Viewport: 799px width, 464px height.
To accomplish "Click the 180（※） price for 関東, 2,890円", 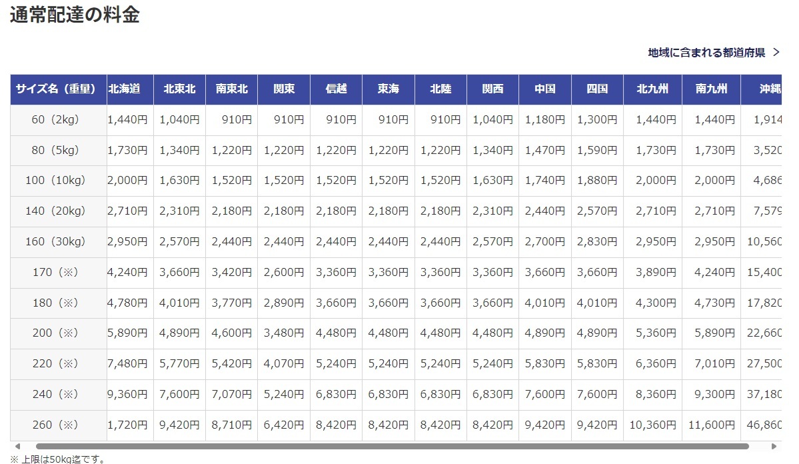I will pyautogui.click(x=284, y=303).
